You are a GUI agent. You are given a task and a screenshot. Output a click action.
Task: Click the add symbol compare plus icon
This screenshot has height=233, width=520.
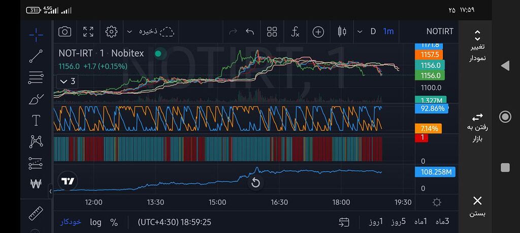tap(318, 31)
